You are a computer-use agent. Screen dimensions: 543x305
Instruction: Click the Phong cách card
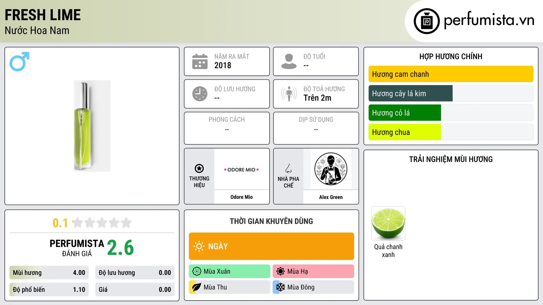[227, 128]
